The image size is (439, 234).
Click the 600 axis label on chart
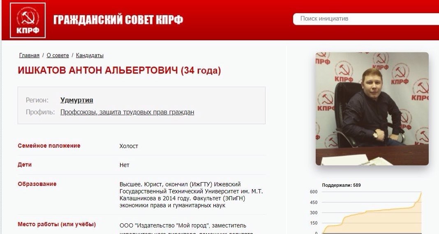(314, 192)
